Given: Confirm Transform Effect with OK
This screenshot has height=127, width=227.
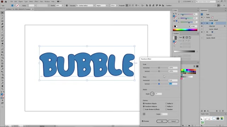Looking at the screenshot, I should click(x=162, y=121).
